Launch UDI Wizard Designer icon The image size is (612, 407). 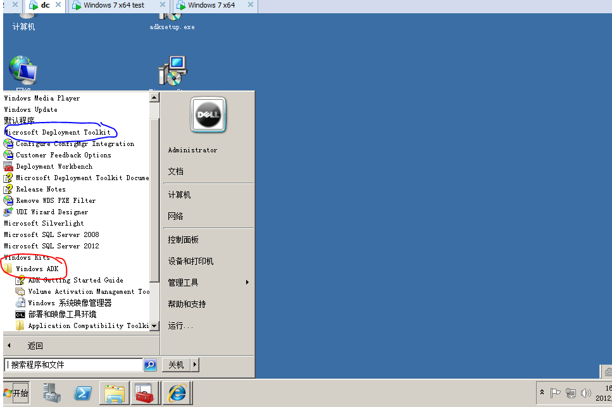click(x=8, y=212)
